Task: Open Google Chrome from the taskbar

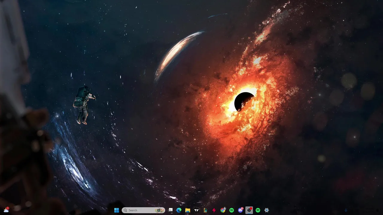Action: click(223, 210)
